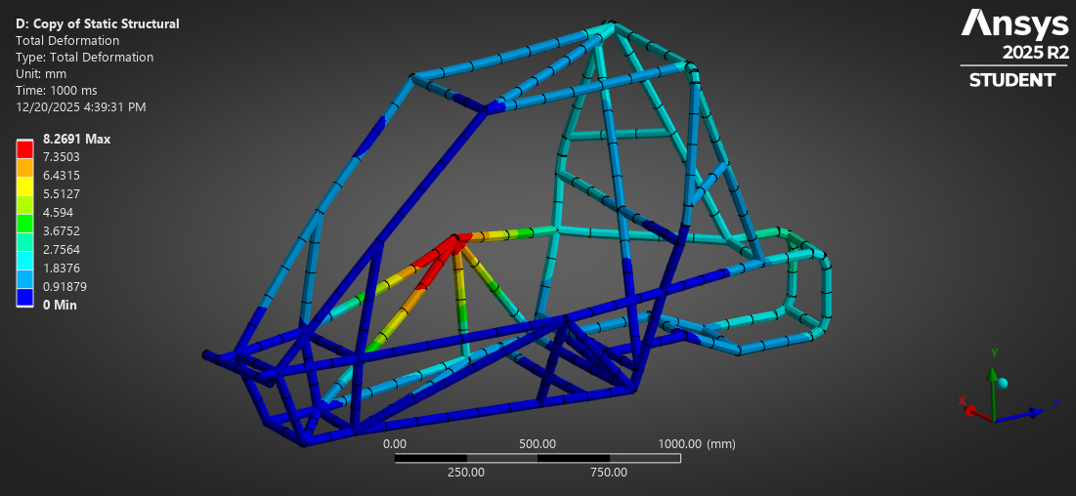Click the 1000.00 (mm) scale ruler label

[697, 444]
